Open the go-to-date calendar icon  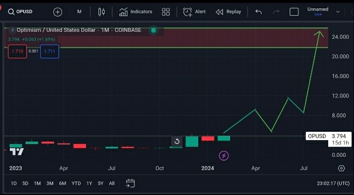[130, 183]
